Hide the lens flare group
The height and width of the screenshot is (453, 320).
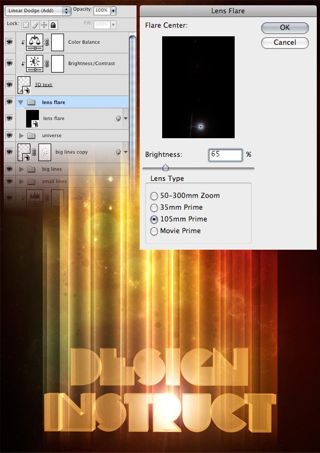[10, 102]
